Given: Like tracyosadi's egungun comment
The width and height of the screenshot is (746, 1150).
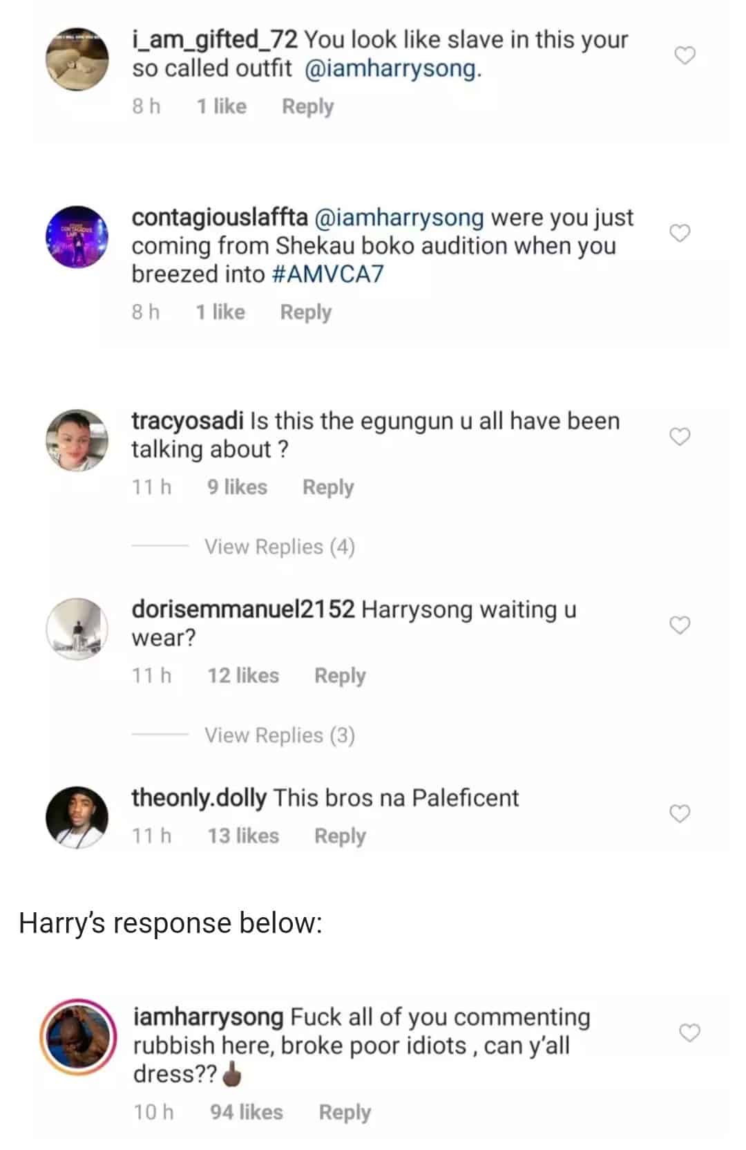Looking at the screenshot, I should pos(680,437).
